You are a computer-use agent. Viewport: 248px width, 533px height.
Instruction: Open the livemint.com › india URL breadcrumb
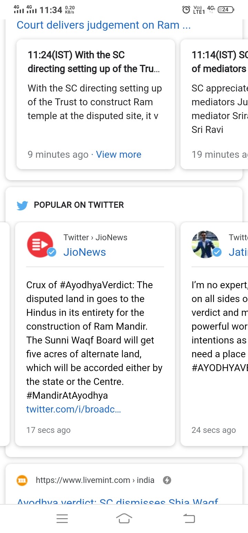pyautogui.click(x=95, y=480)
